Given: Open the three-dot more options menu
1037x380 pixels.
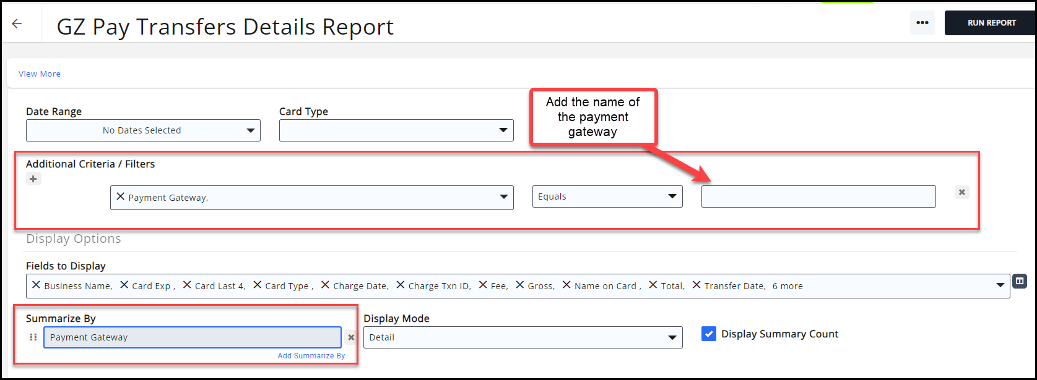Looking at the screenshot, I should tap(922, 23).
